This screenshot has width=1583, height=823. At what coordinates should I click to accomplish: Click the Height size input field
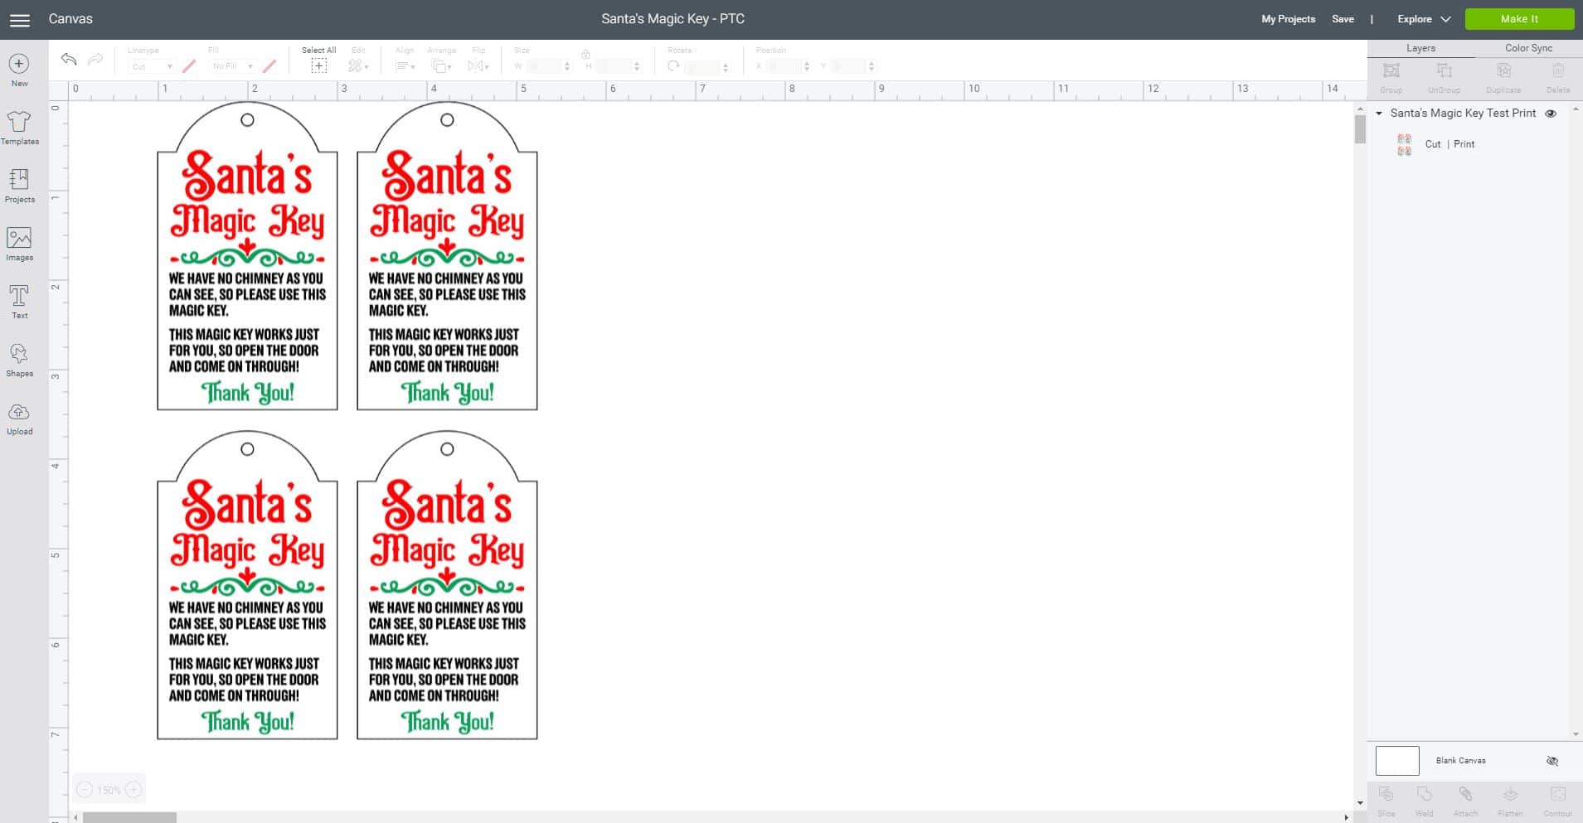(613, 66)
